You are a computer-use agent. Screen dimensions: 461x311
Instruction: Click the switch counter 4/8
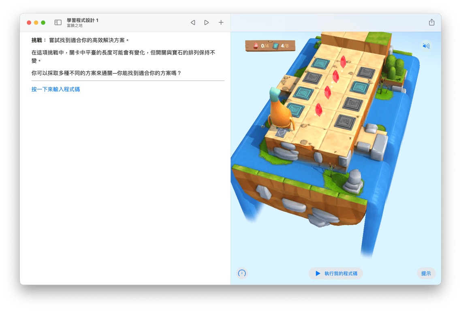tap(281, 46)
